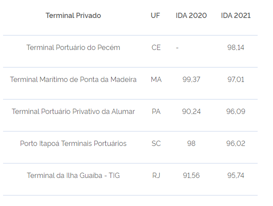273x206 pixels.
Task: Click the CE state cell
Action: coord(156,47)
